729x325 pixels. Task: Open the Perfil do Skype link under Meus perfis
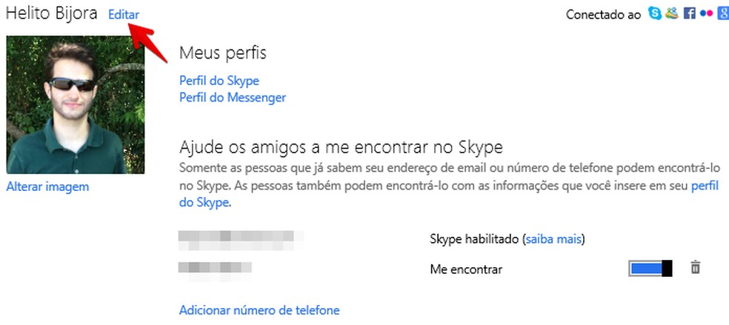[219, 81]
